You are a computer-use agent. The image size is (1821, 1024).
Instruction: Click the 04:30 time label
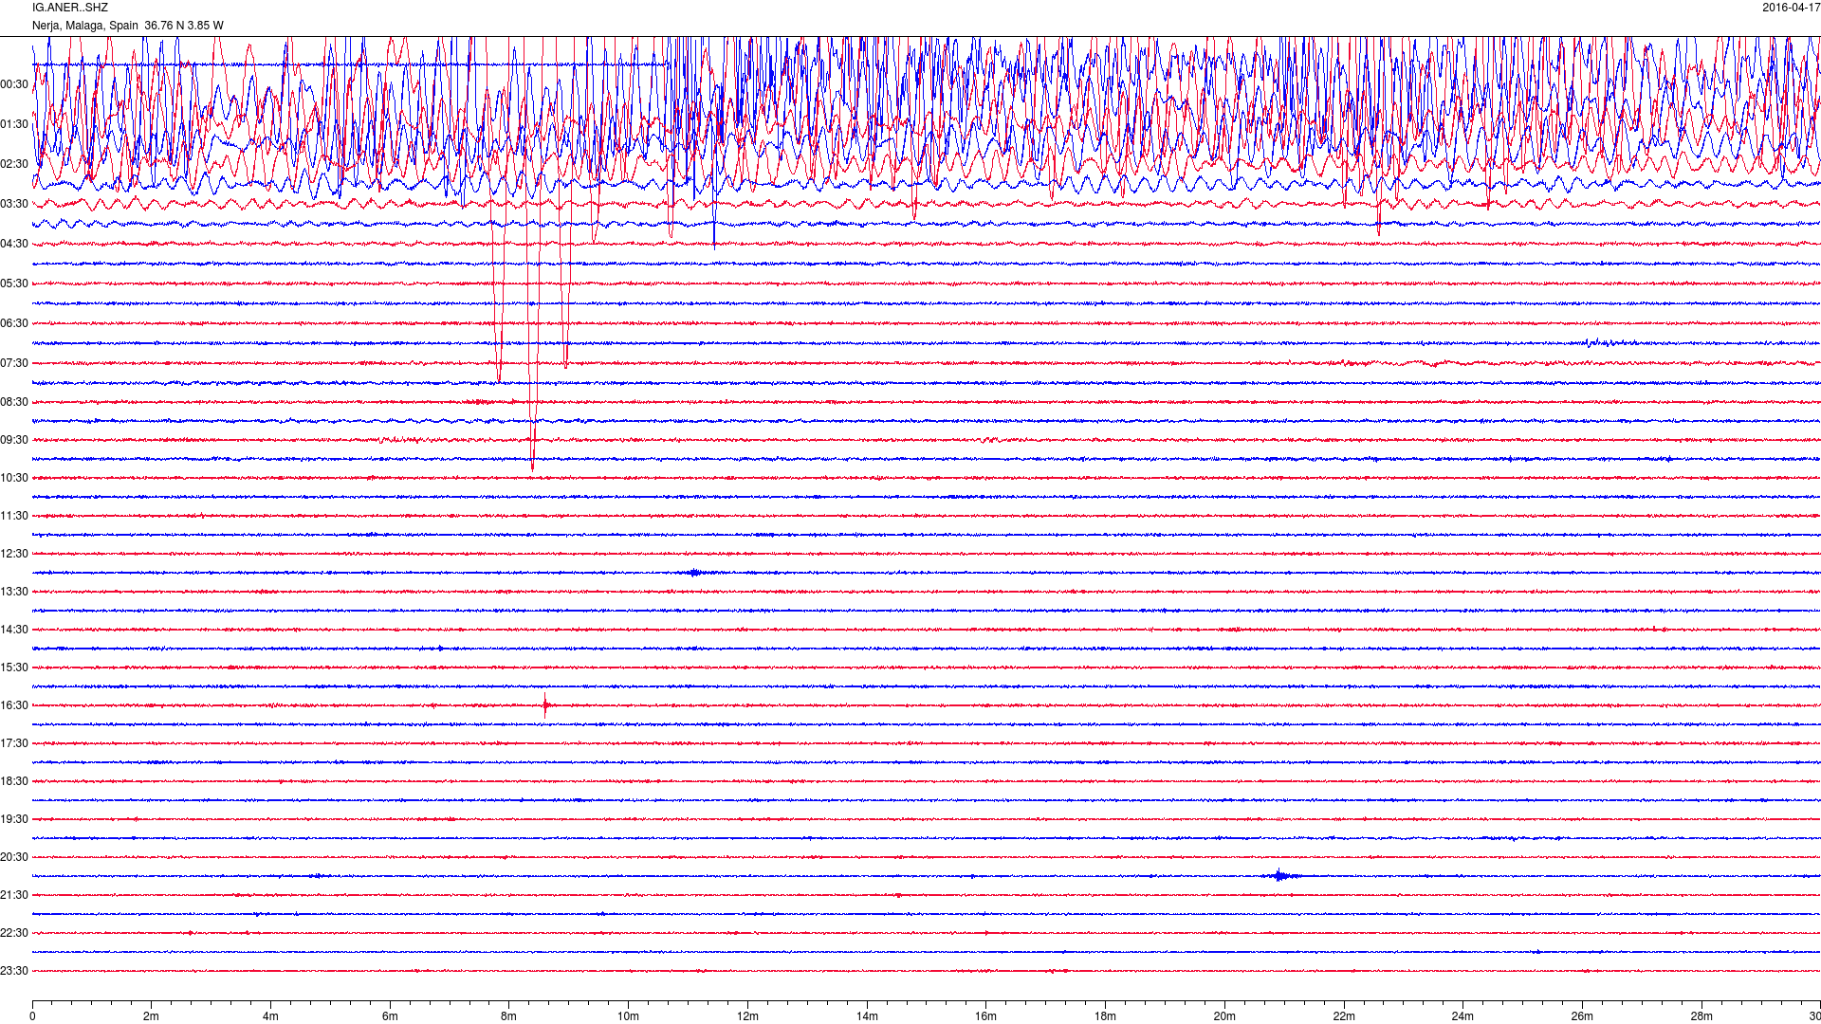click(x=14, y=244)
